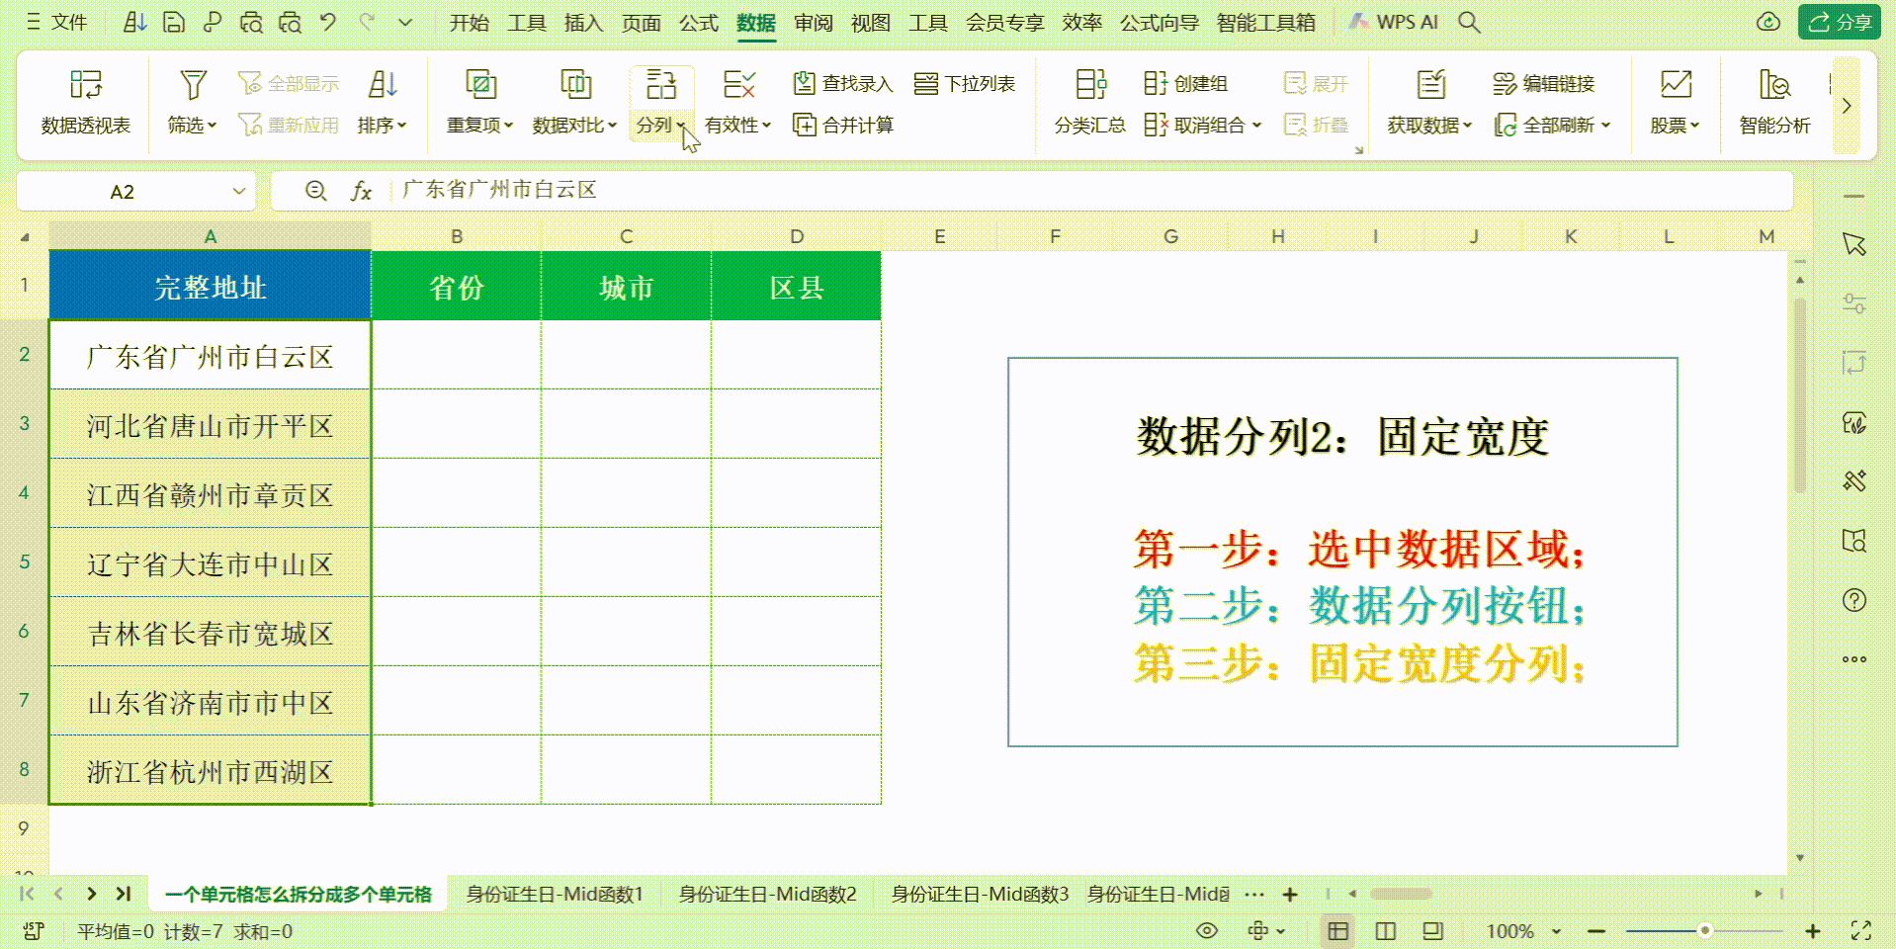This screenshot has height=949, width=1896.
Task: Select the 省份 header cell
Action: click(x=457, y=287)
